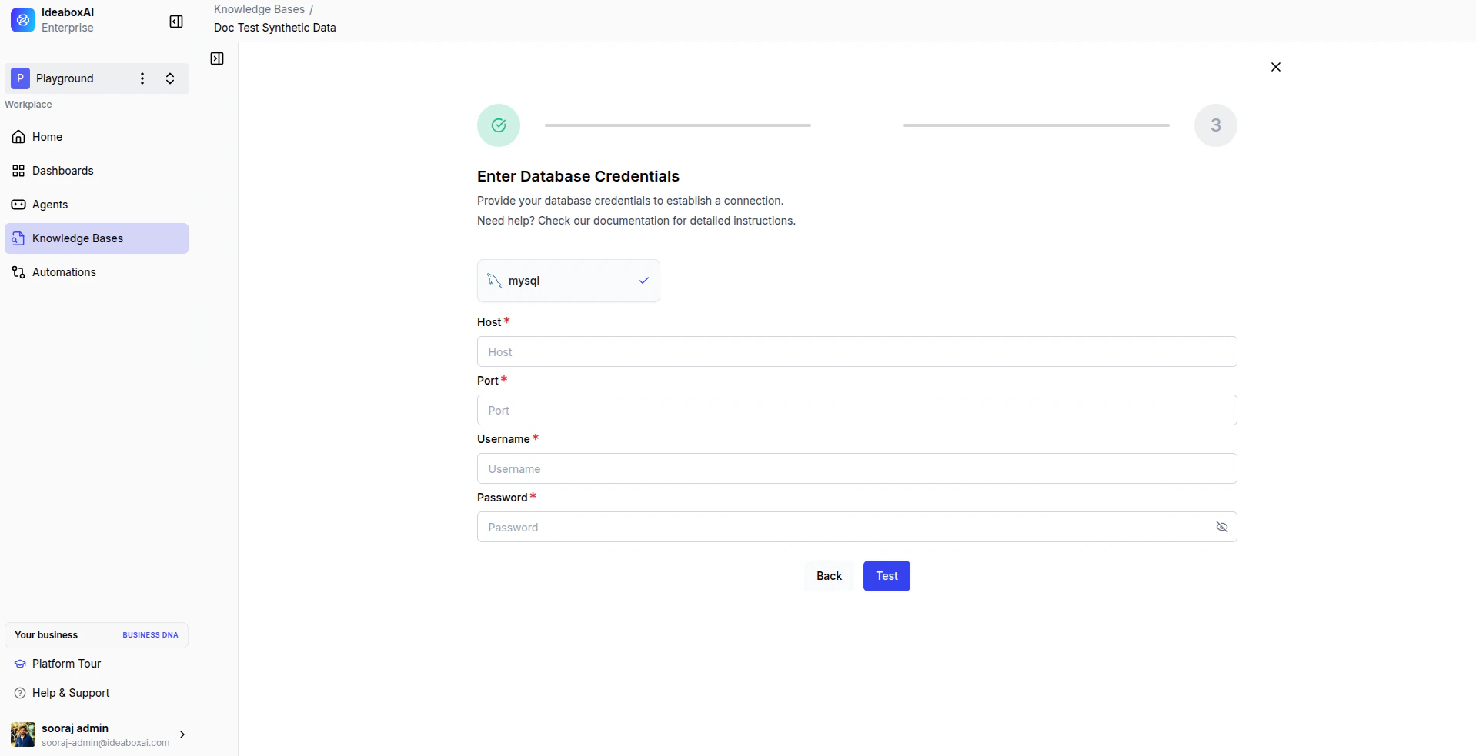The image size is (1476, 756).
Task: Open Help & Support
Action: click(x=96, y=693)
